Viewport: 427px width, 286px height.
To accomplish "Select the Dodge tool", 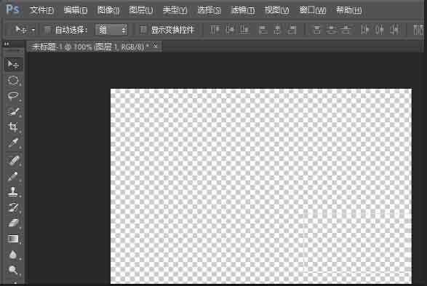I will point(13,270).
